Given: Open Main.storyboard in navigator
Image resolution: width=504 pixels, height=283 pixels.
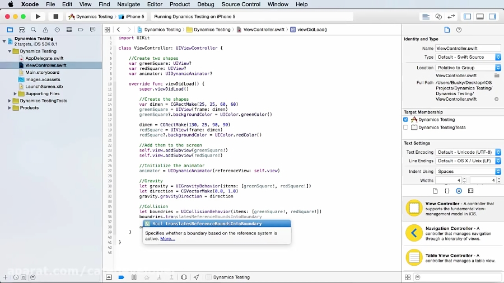Looking at the screenshot, I should pyautogui.click(x=42, y=73).
